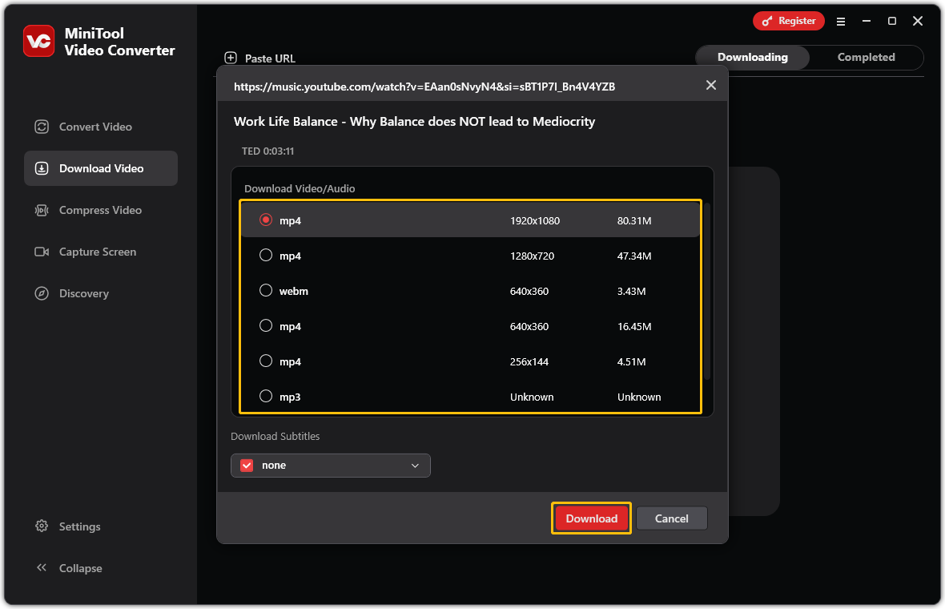Switch to the Completed tab
The image size is (945, 609).
pyautogui.click(x=866, y=57)
